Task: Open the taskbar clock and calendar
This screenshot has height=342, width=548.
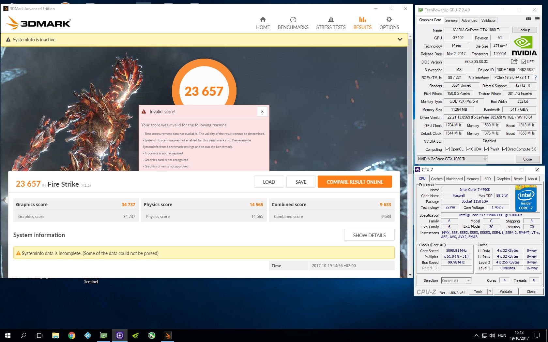Action: pos(519,335)
